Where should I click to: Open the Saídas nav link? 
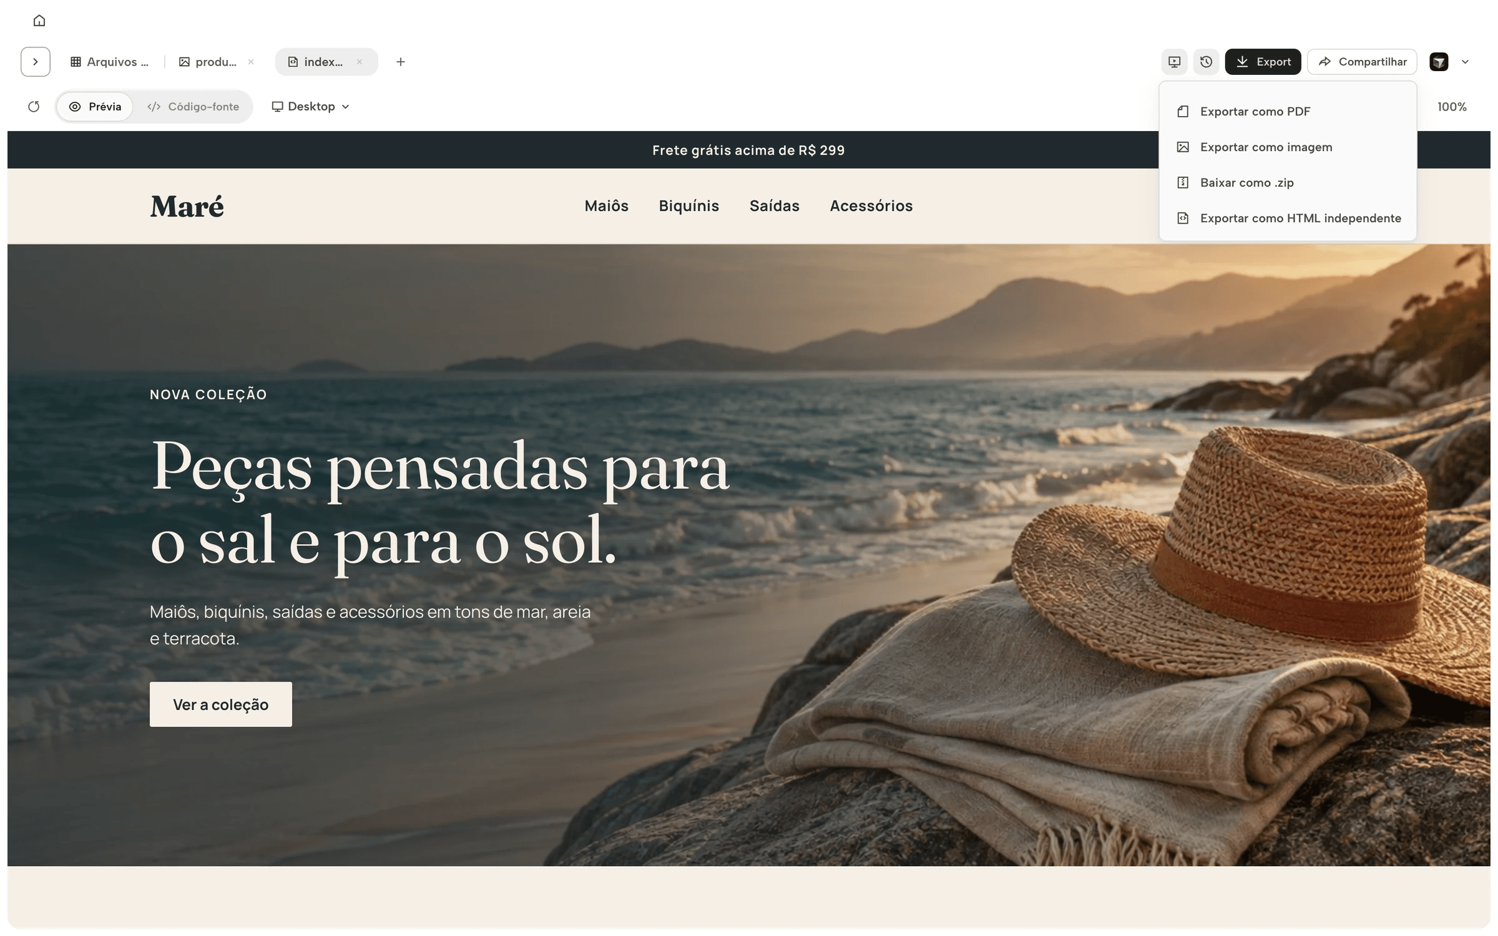tap(774, 206)
